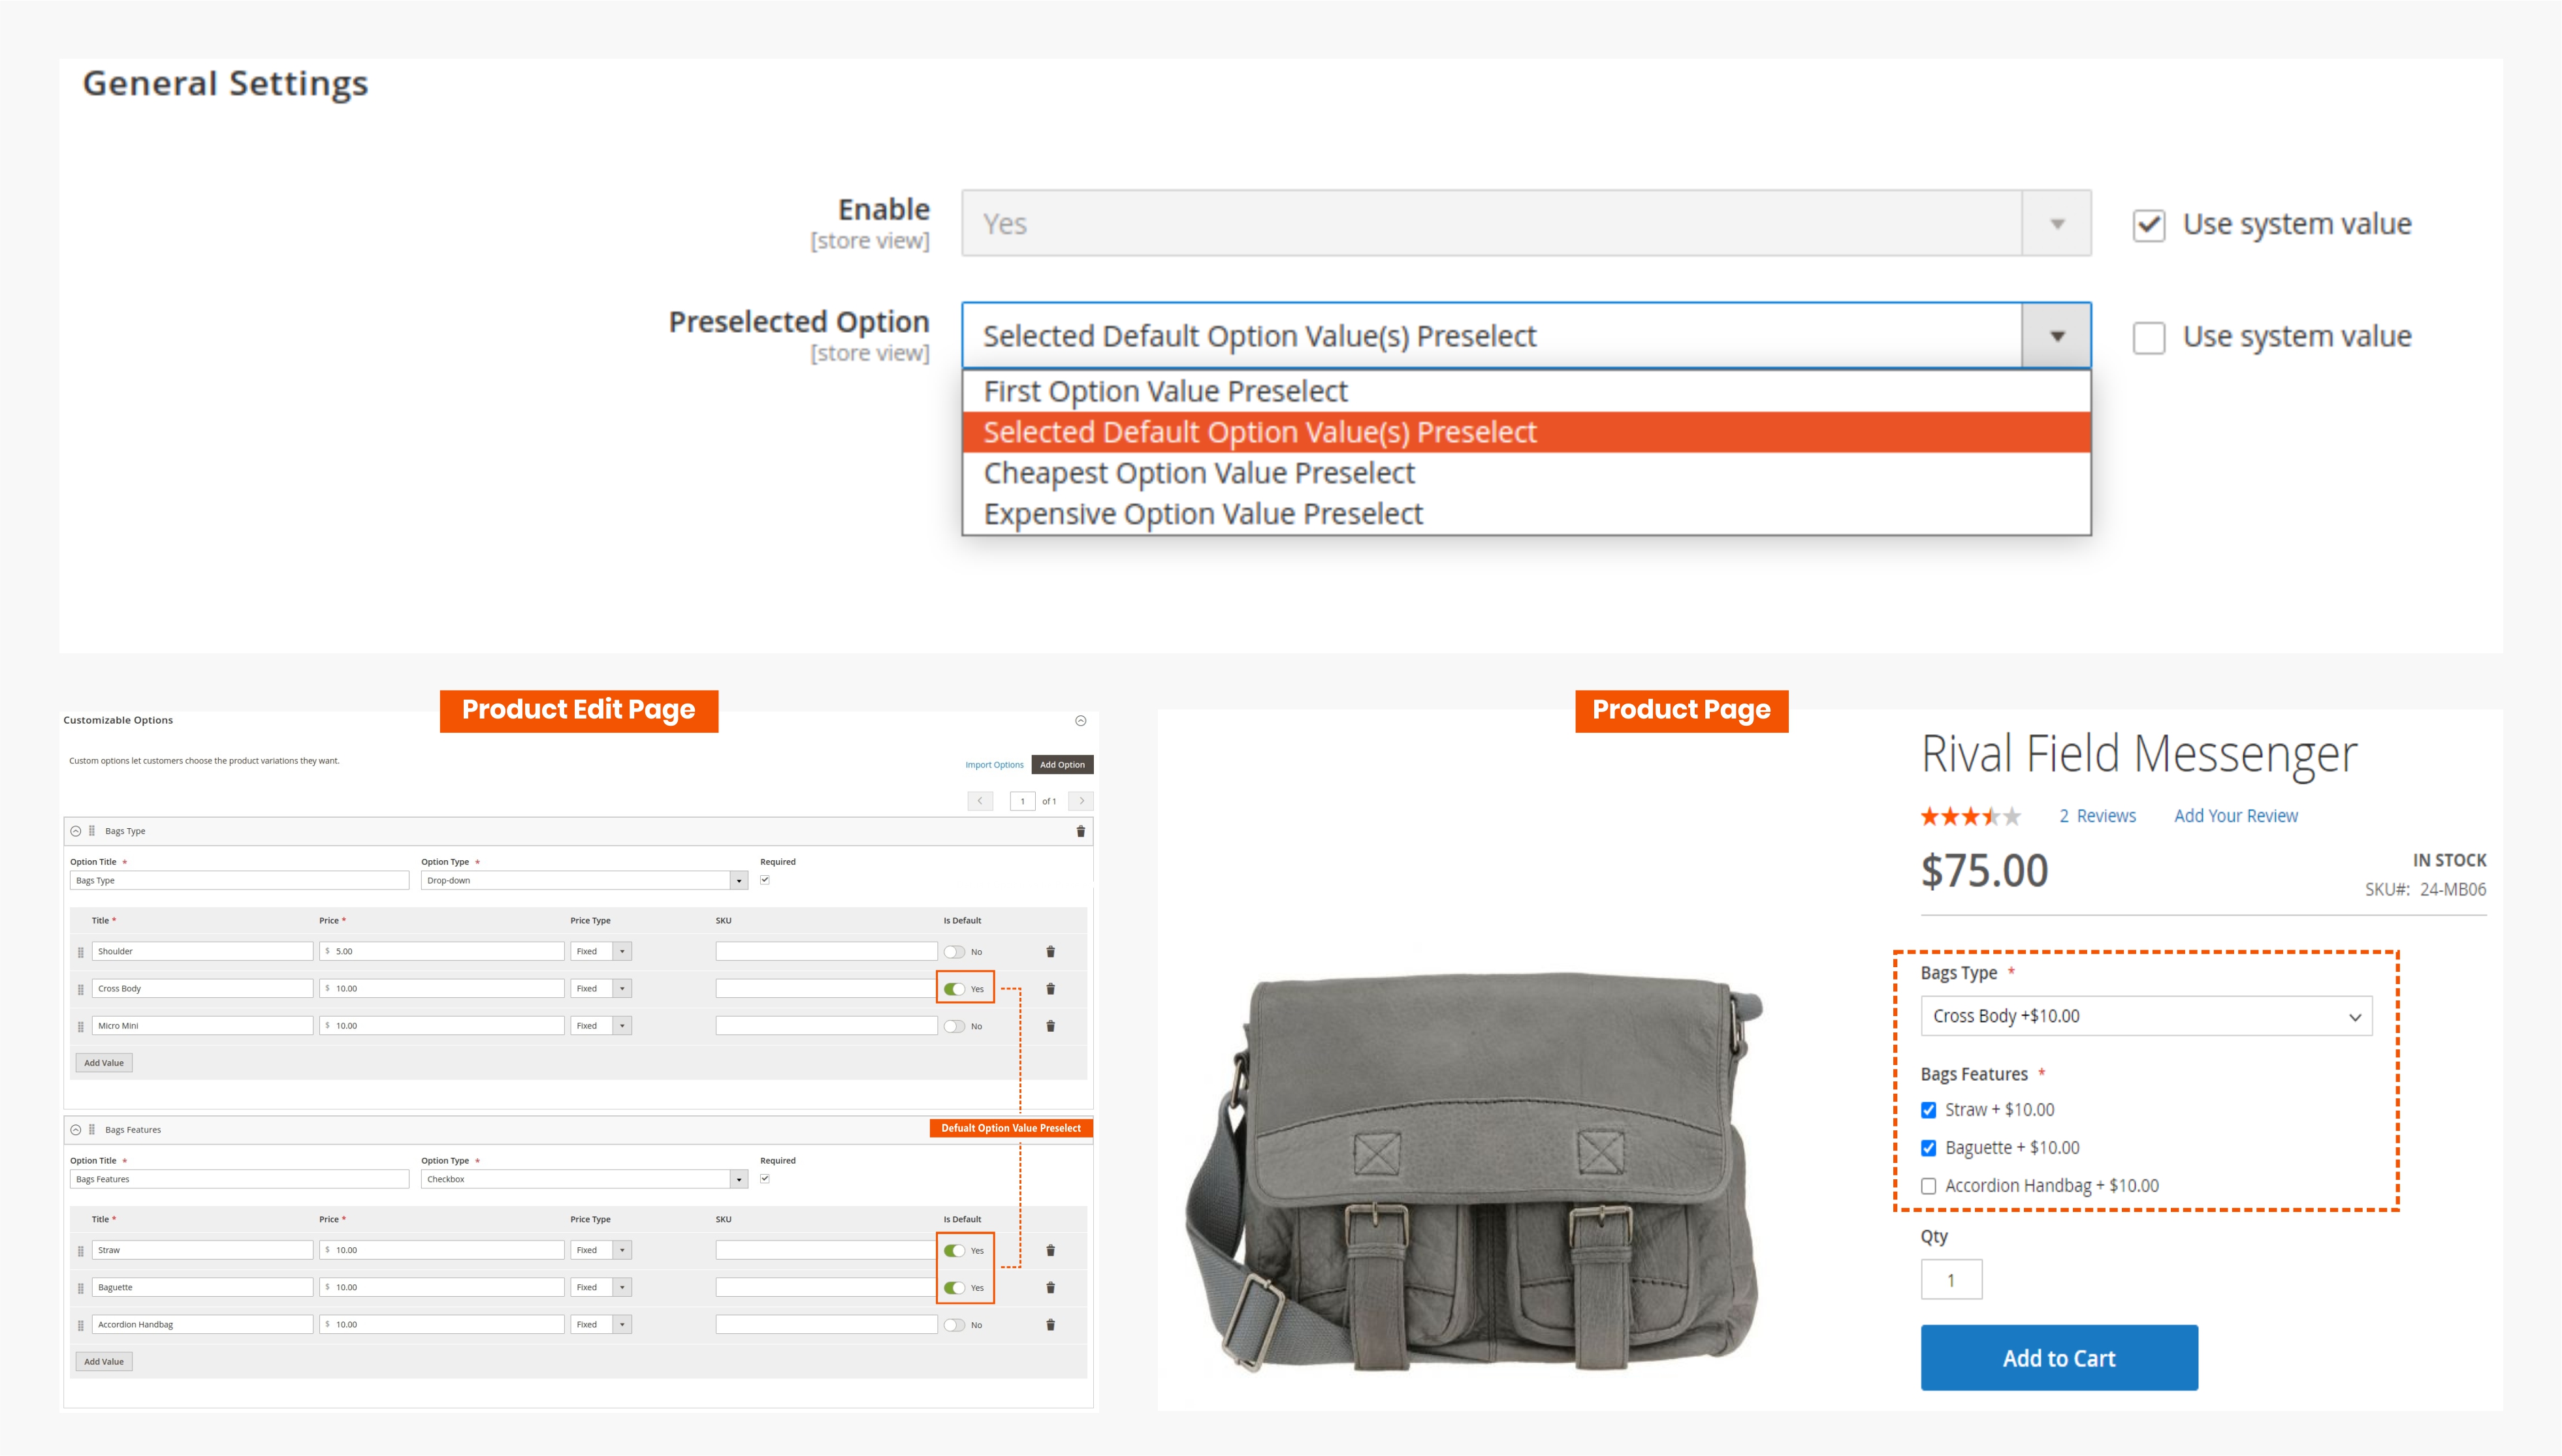This screenshot has height=1456, width=2562.
Task: Open the Add Your Review link
Action: pos(2236,816)
